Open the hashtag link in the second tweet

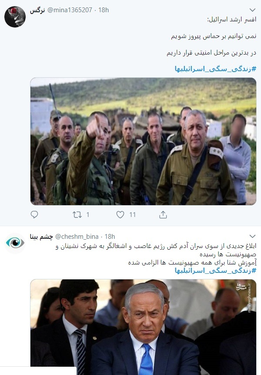pos(215,271)
